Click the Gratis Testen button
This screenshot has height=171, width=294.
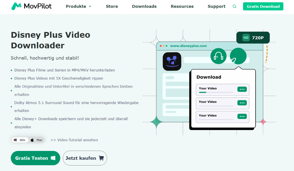[35, 158]
